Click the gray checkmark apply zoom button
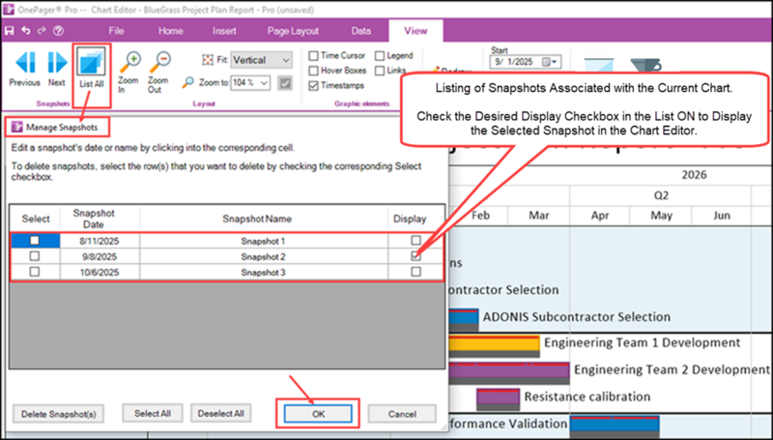The image size is (773, 440). pyautogui.click(x=285, y=83)
